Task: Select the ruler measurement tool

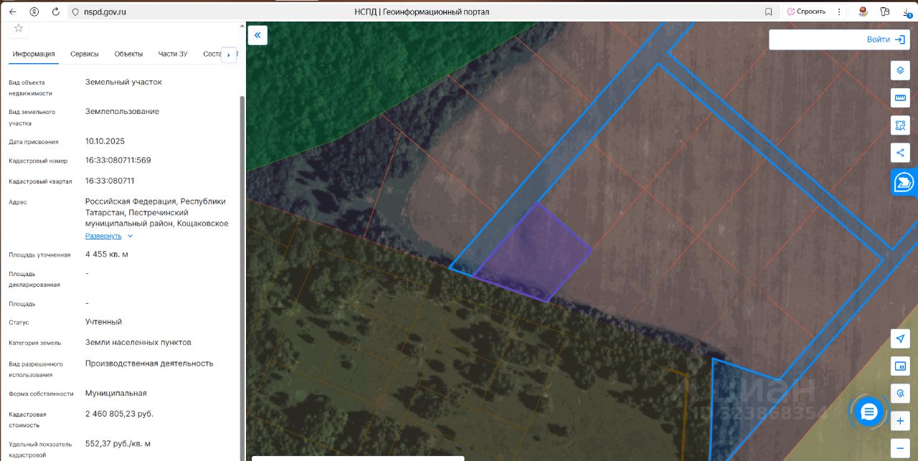Action: tap(900, 98)
